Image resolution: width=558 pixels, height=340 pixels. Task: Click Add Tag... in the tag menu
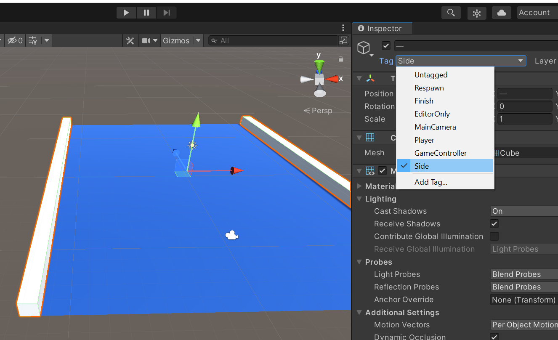445,182
